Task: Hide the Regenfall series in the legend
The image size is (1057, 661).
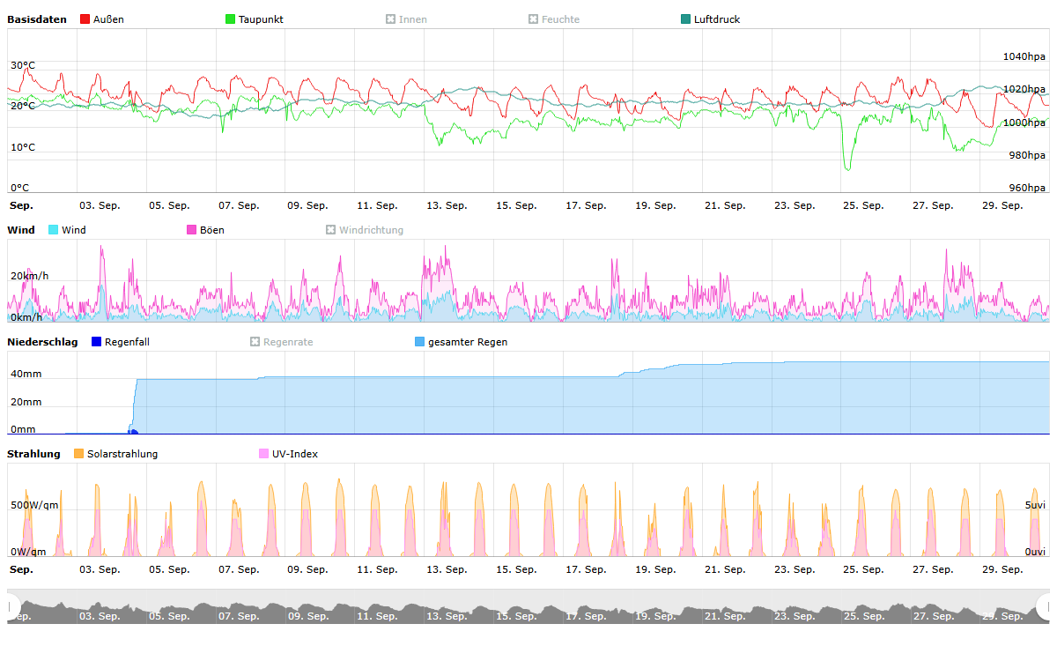Action: pyautogui.click(x=96, y=342)
